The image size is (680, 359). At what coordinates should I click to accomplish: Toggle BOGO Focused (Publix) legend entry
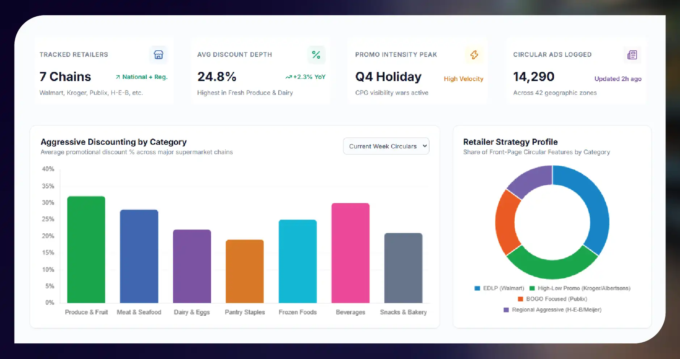(x=553, y=299)
